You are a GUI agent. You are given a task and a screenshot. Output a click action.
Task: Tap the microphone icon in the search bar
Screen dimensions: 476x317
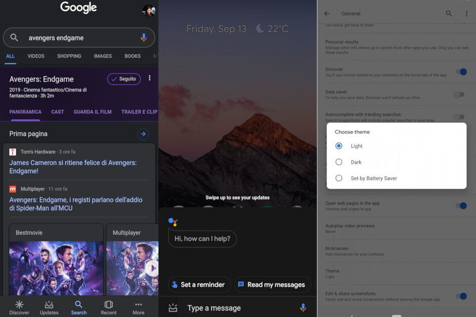[x=144, y=37]
